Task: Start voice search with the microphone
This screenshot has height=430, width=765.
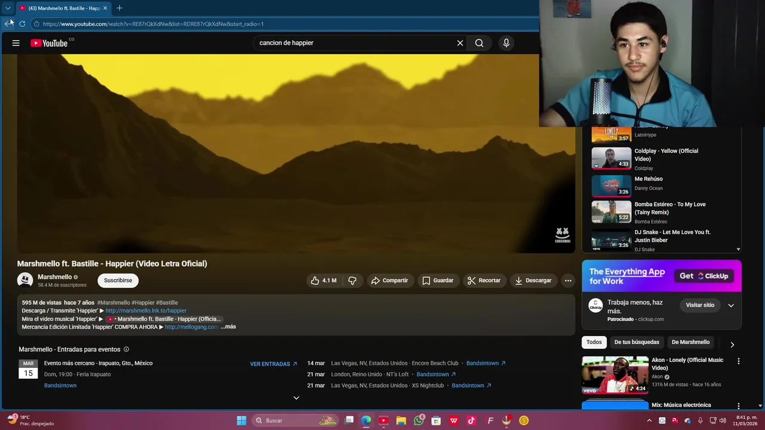Action: pyautogui.click(x=506, y=43)
